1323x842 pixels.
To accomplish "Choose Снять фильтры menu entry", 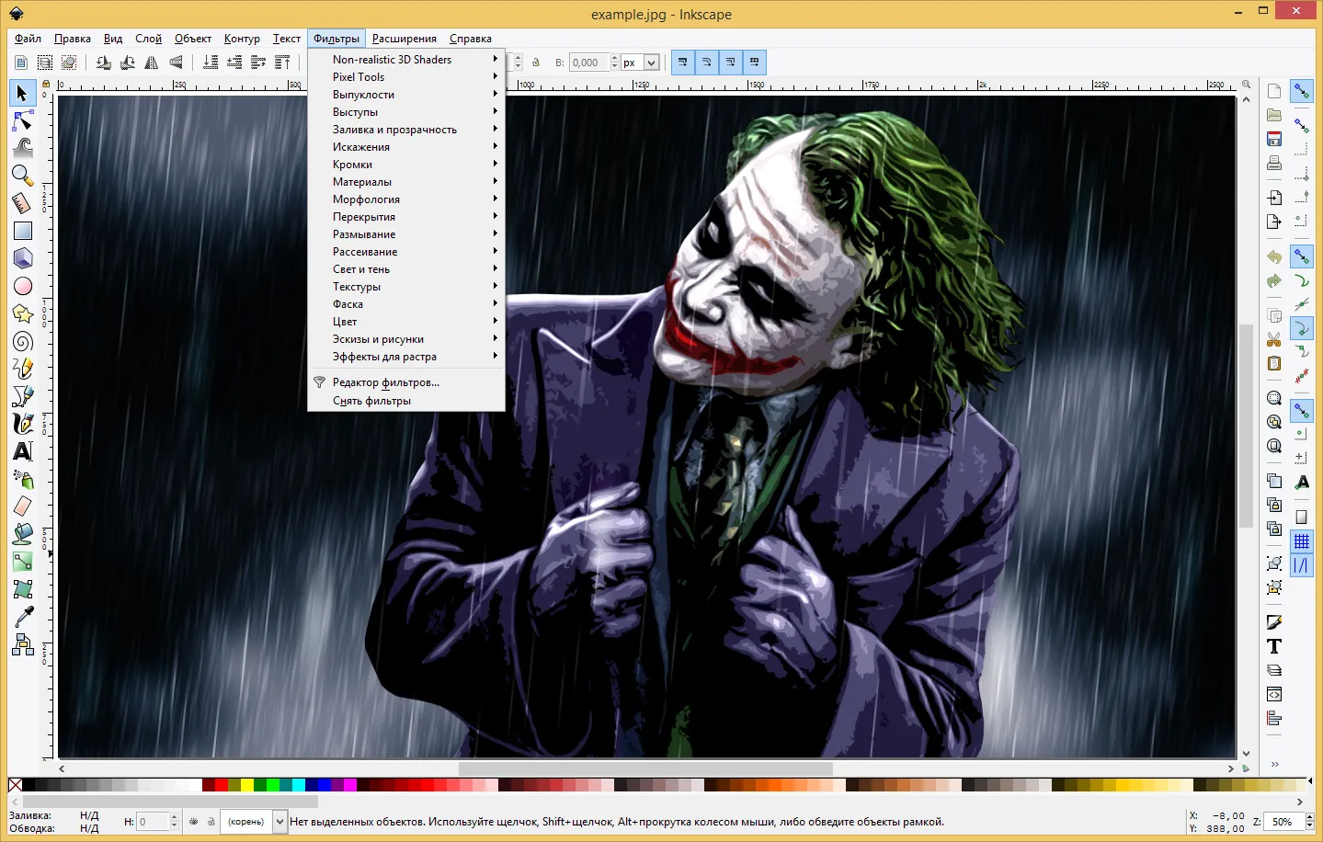I will pos(406,401).
